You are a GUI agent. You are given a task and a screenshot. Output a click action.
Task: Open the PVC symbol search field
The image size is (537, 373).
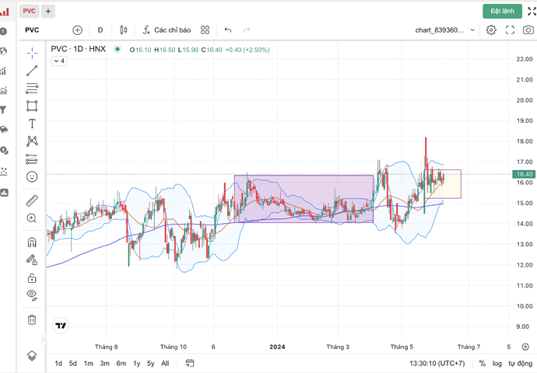[x=32, y=30]
